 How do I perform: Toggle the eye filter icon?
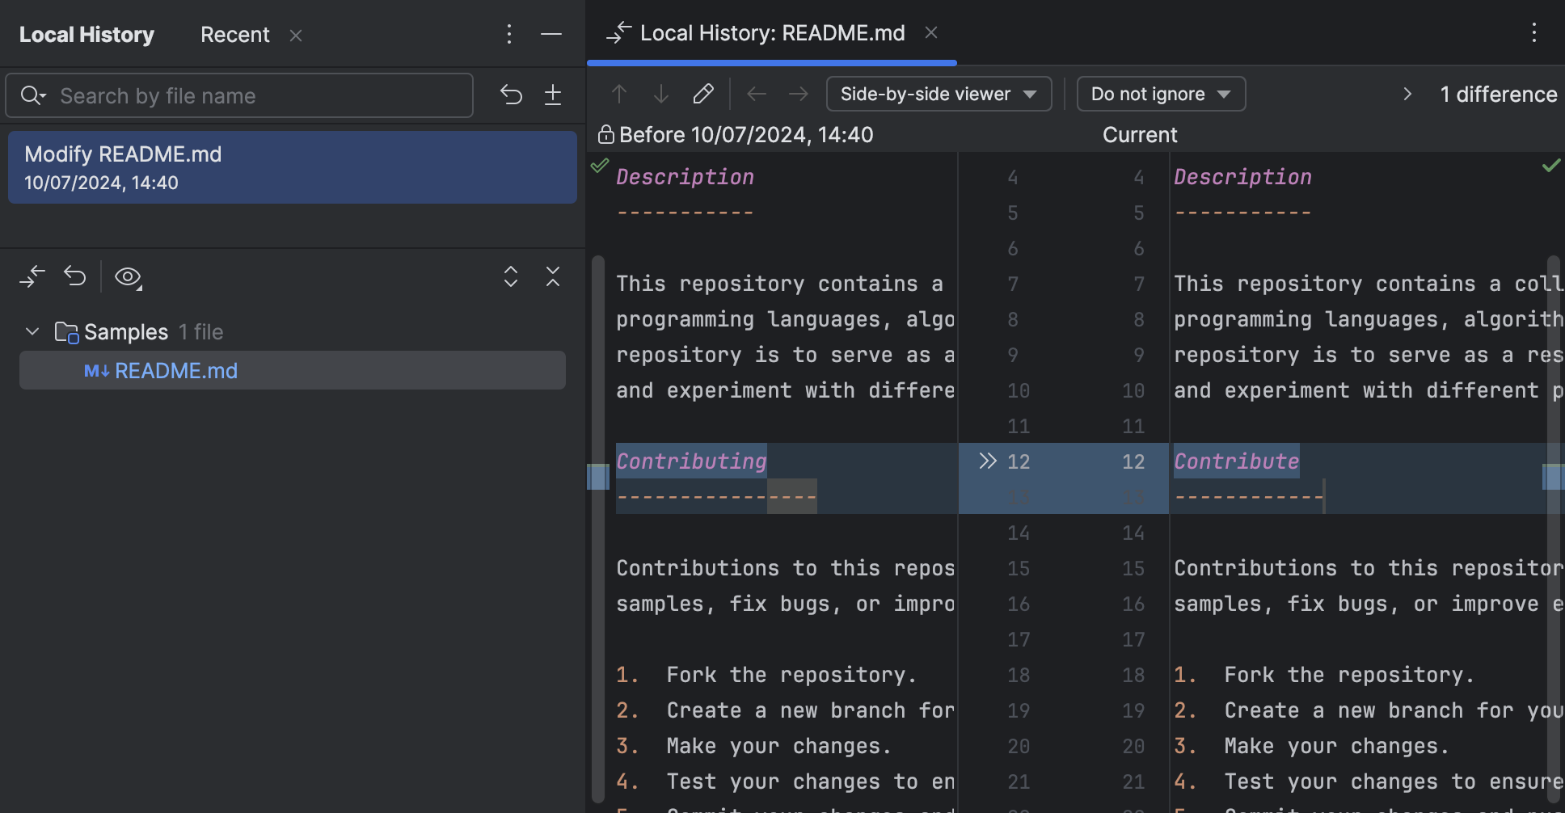tap(128, 276)
